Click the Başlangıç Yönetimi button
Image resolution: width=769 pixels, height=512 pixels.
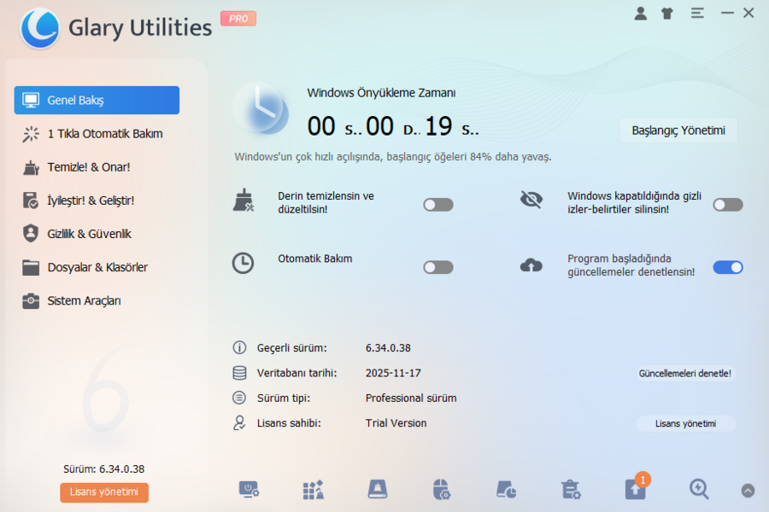click(x=678, y=130)
